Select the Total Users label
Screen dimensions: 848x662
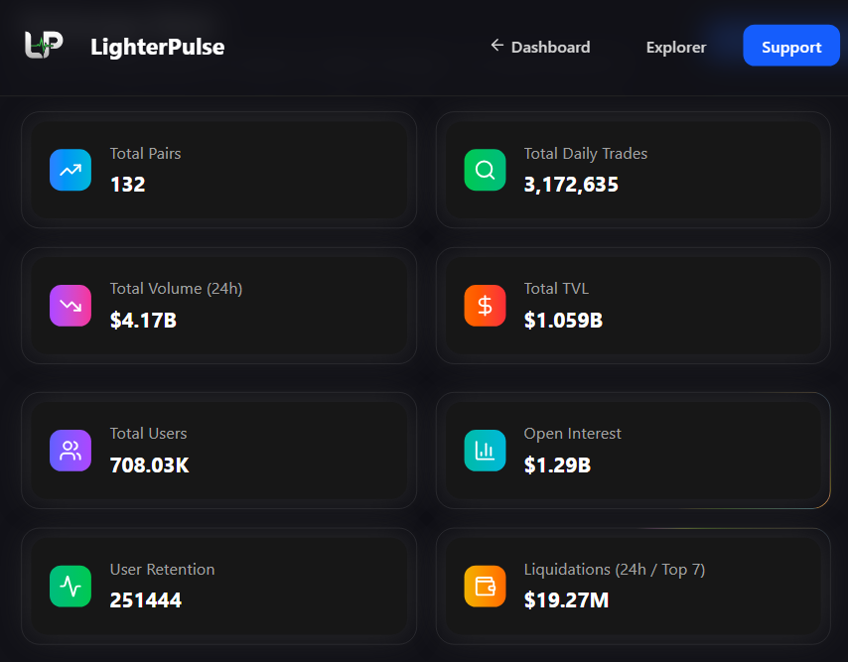(x=149, y=434)
